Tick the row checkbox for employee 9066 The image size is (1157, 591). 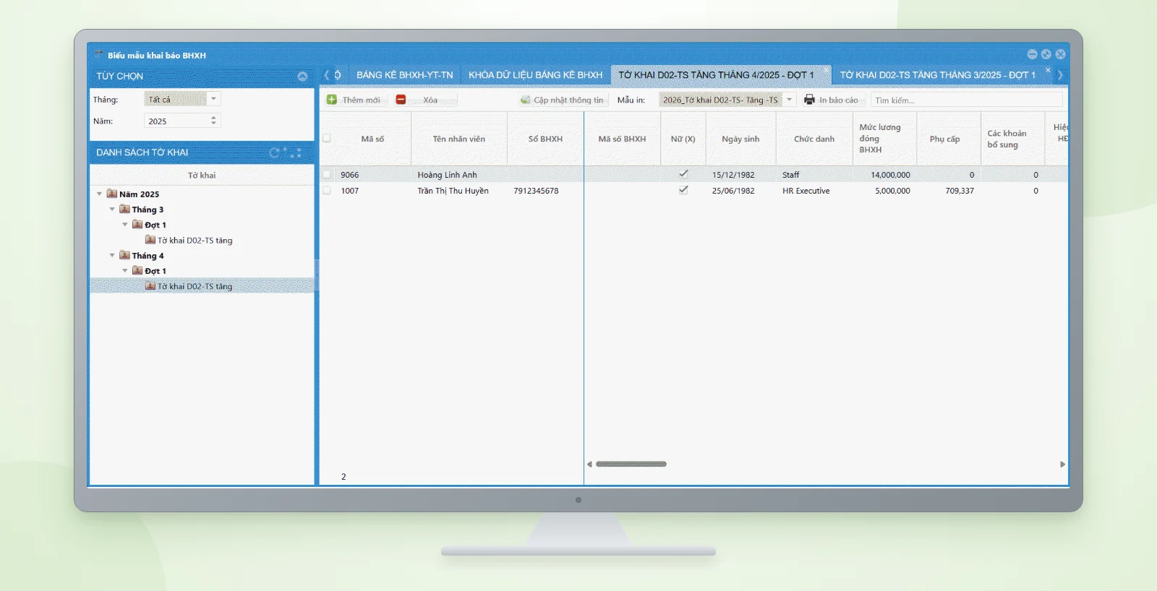(x=327, y=175)
